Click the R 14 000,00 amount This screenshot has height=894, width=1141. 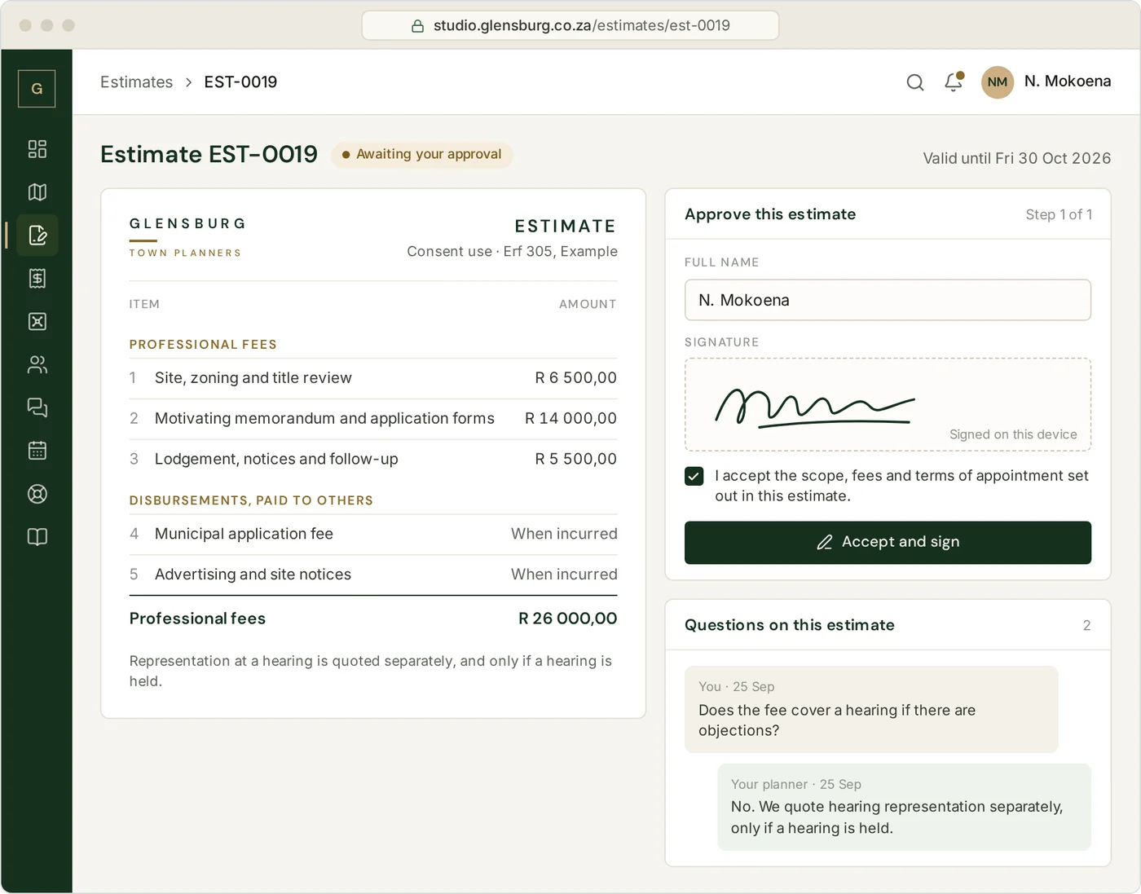click(570, 418)
